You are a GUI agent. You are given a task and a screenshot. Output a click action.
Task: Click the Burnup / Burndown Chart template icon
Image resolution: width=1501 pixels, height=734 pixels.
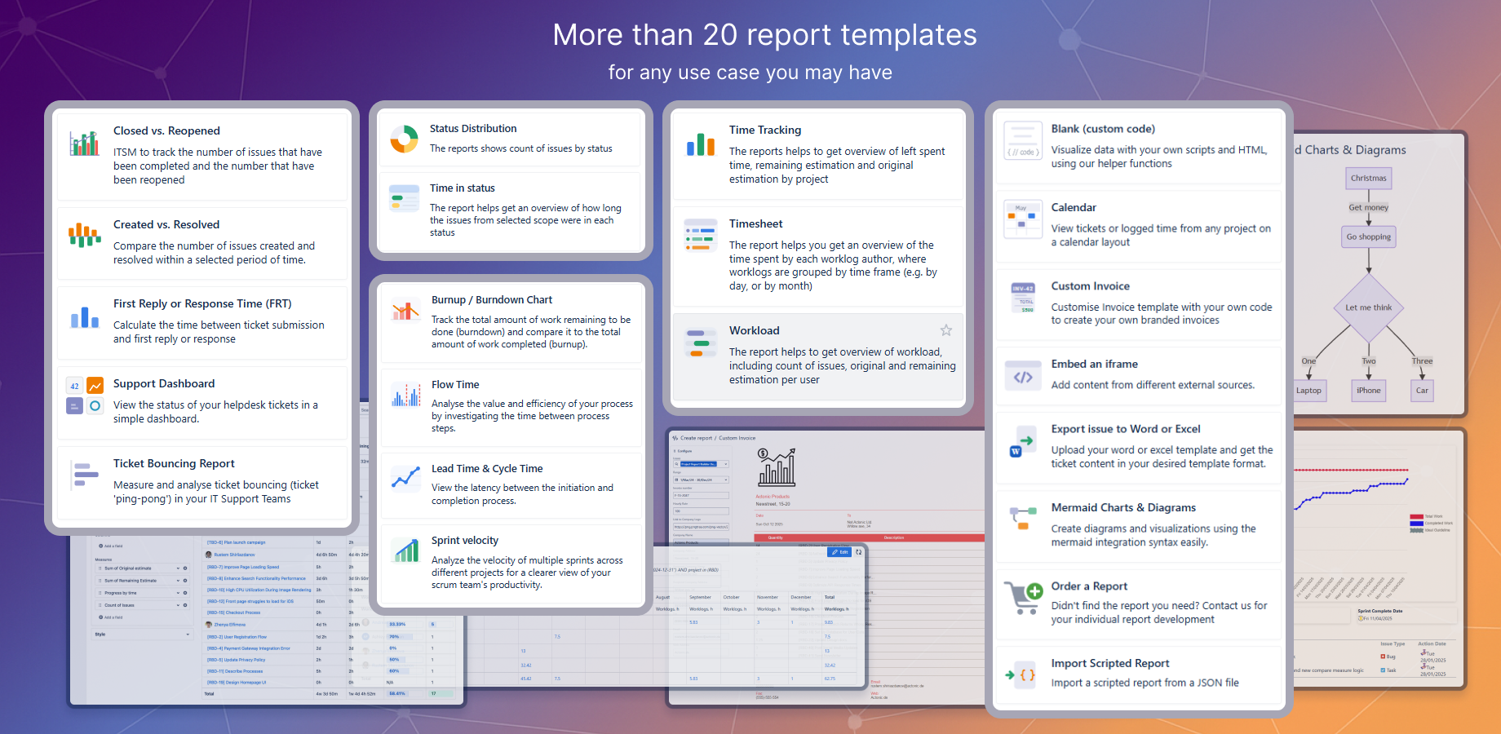[x=404, y=311]
